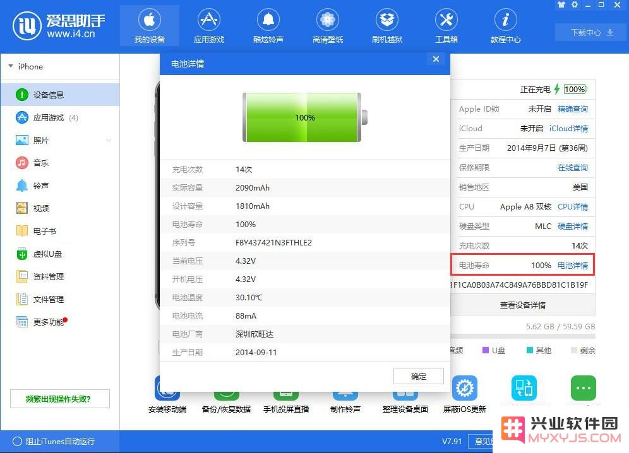Click 频繁出现操作失败? button
Viewport: 629px width, 453px height.
pos(60,399)
